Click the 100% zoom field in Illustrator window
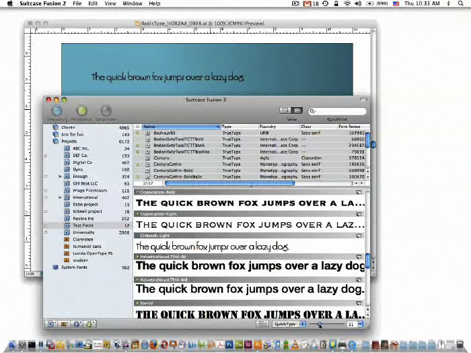 coord(30,274)
